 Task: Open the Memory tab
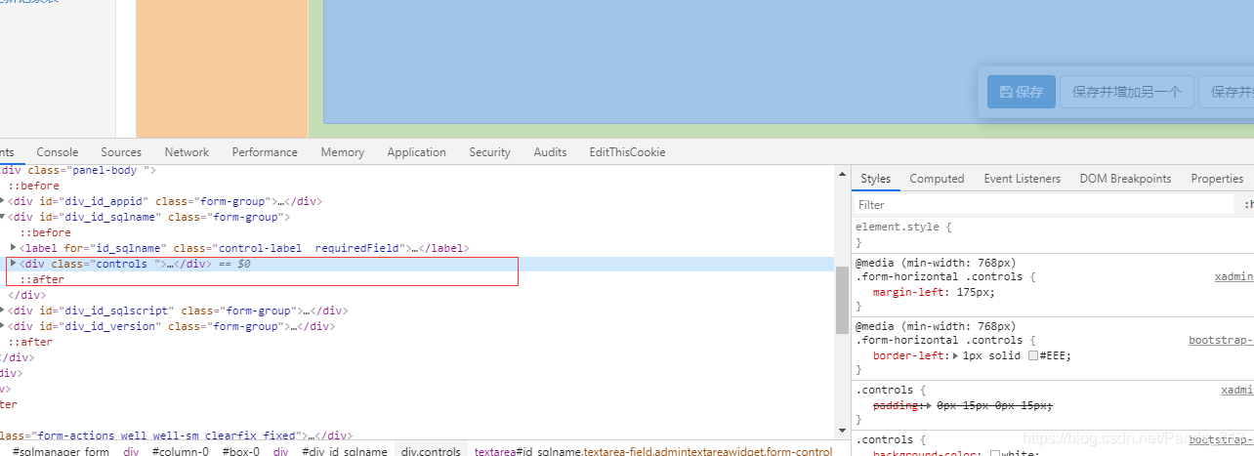tap(343, 152)
